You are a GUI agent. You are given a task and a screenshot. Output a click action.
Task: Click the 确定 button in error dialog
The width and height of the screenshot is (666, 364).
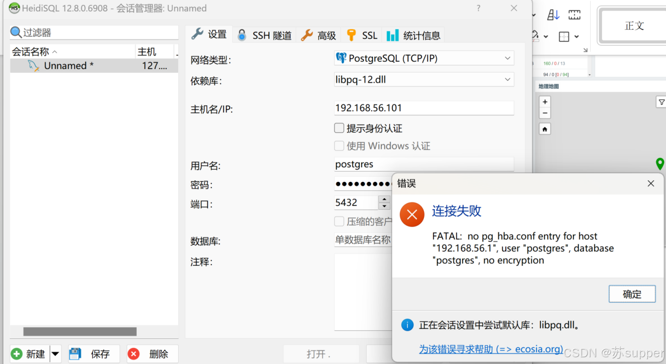632,294
